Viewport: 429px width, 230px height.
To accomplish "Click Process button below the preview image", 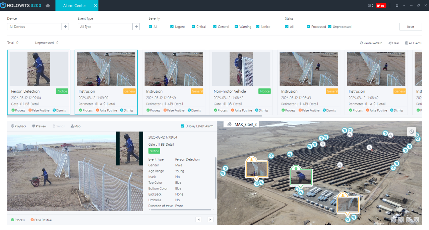I will [18, 220].
